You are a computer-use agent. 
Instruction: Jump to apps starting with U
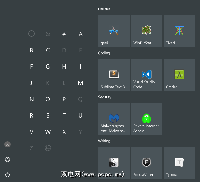(x=81, y=115)
